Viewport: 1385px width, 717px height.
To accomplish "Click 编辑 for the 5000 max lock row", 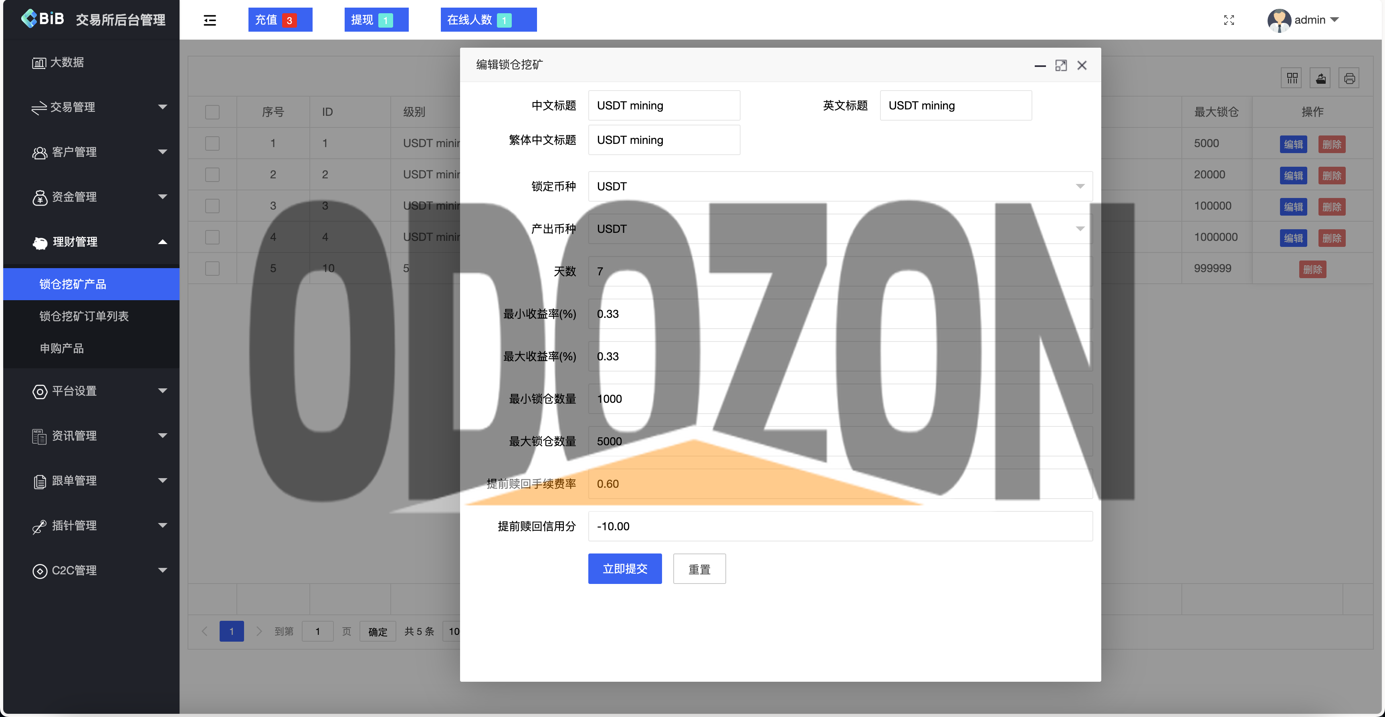I will point(1293,144).
